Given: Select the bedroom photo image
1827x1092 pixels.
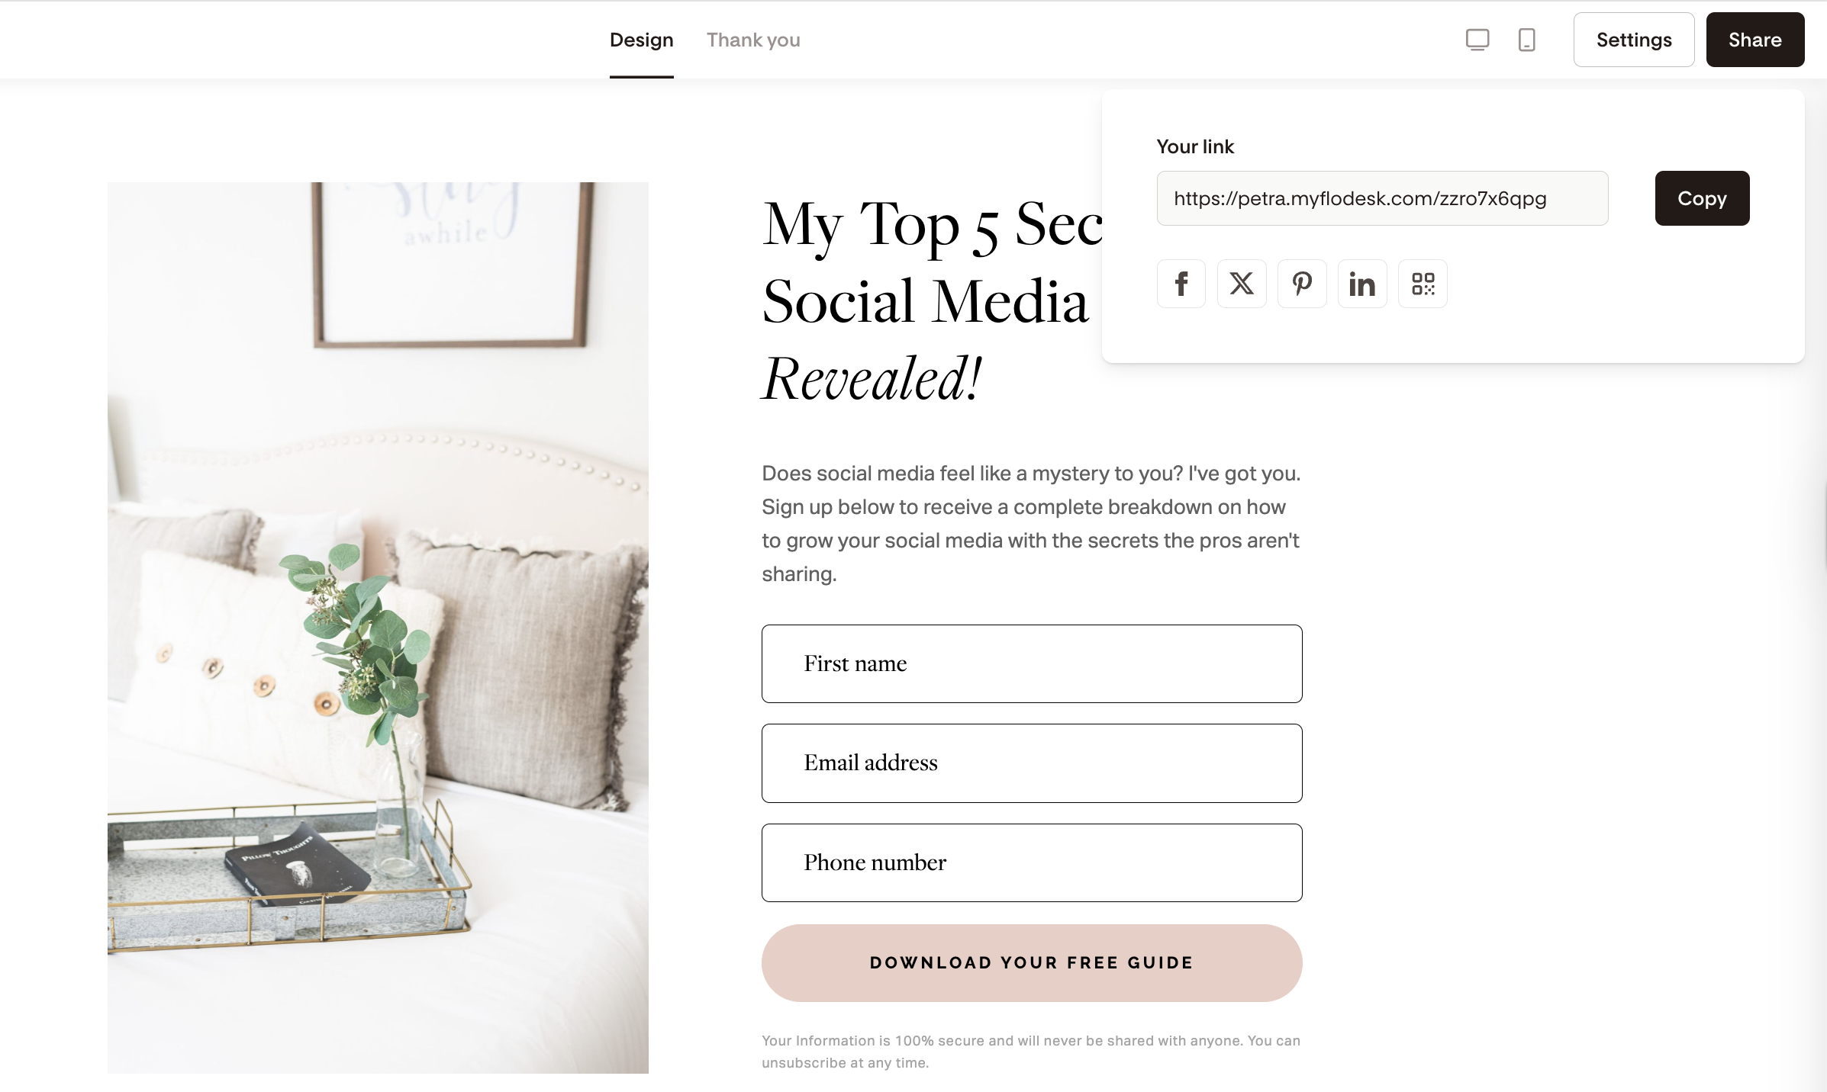Looking at the screenshot, I should [x=378, y=628].
